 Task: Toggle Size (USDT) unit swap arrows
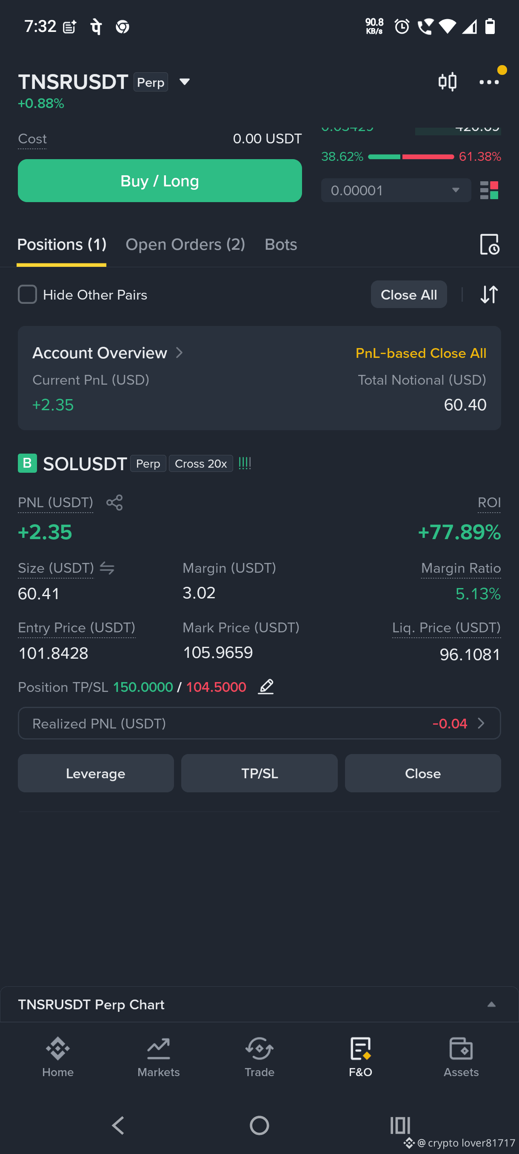pyautogui.click(x=107, y=568)
